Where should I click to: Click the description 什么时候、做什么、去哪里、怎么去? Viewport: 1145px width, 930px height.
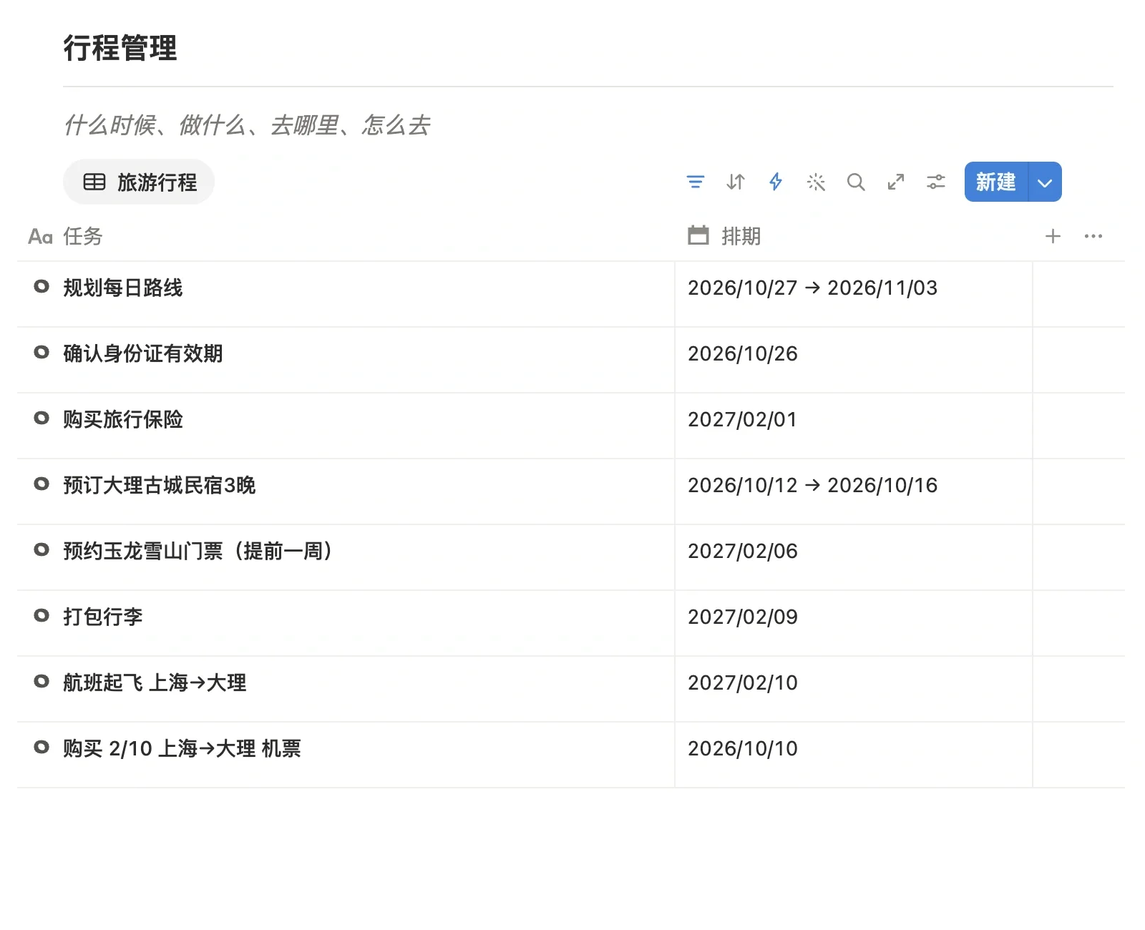coord(247,125)
